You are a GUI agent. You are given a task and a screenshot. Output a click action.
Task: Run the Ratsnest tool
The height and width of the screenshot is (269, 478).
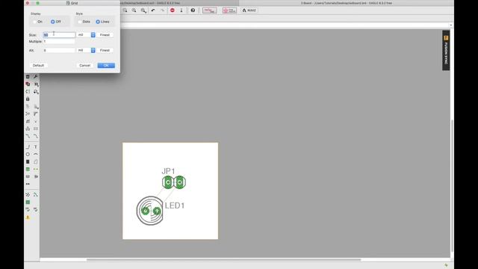[28, 194]
